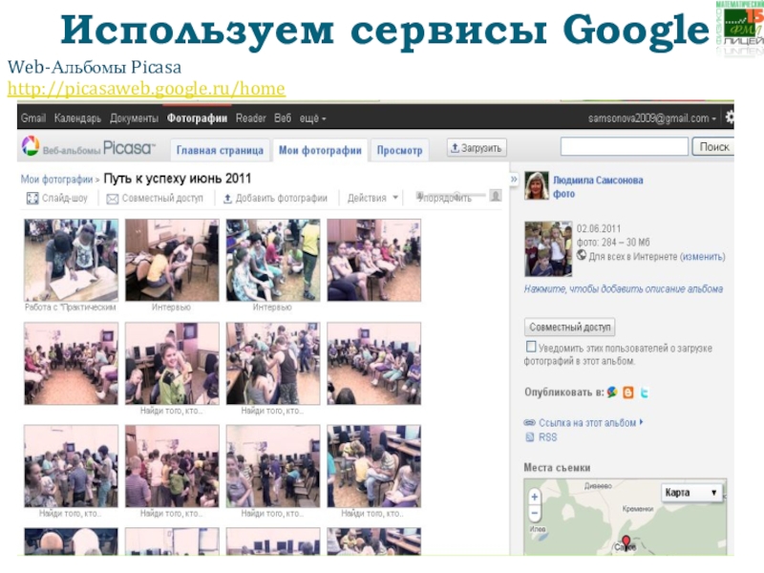Image resolution: width=764 pixels, height=573 pixels.
Task: Click Слайд-шоу text in album toolbar
Action: [65, 199]
